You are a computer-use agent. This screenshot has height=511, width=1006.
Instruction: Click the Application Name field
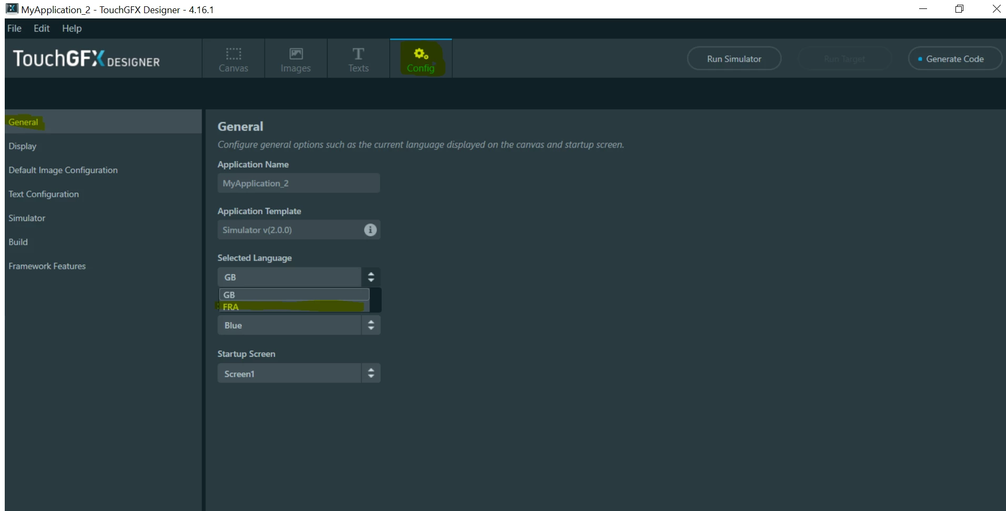click(x=298, y=183)
